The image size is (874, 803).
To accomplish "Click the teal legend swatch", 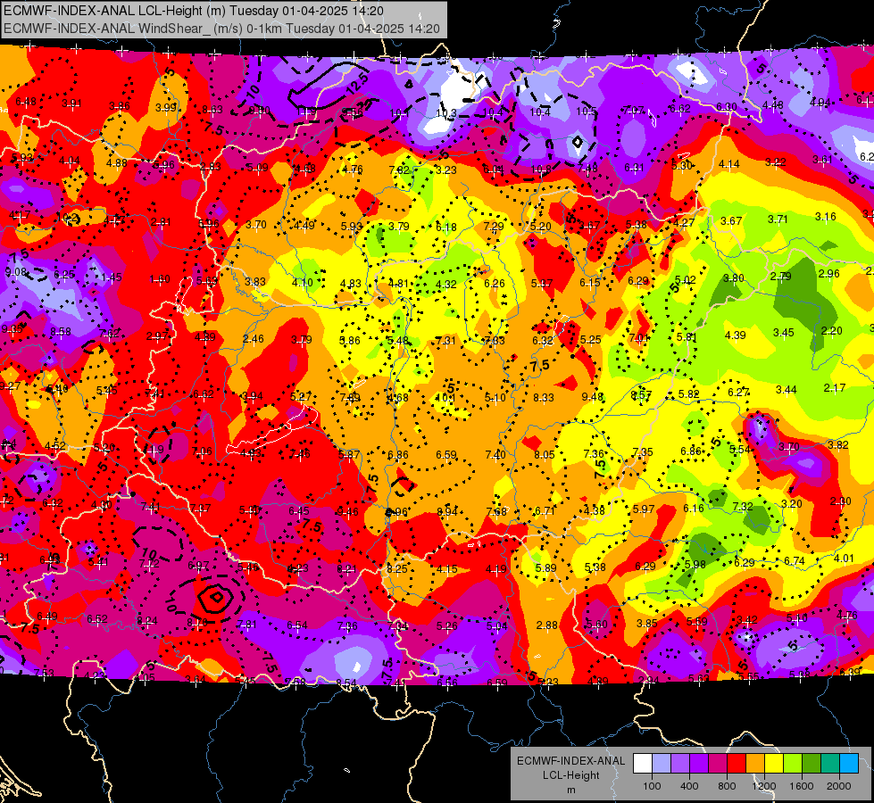I will [830, 764].
